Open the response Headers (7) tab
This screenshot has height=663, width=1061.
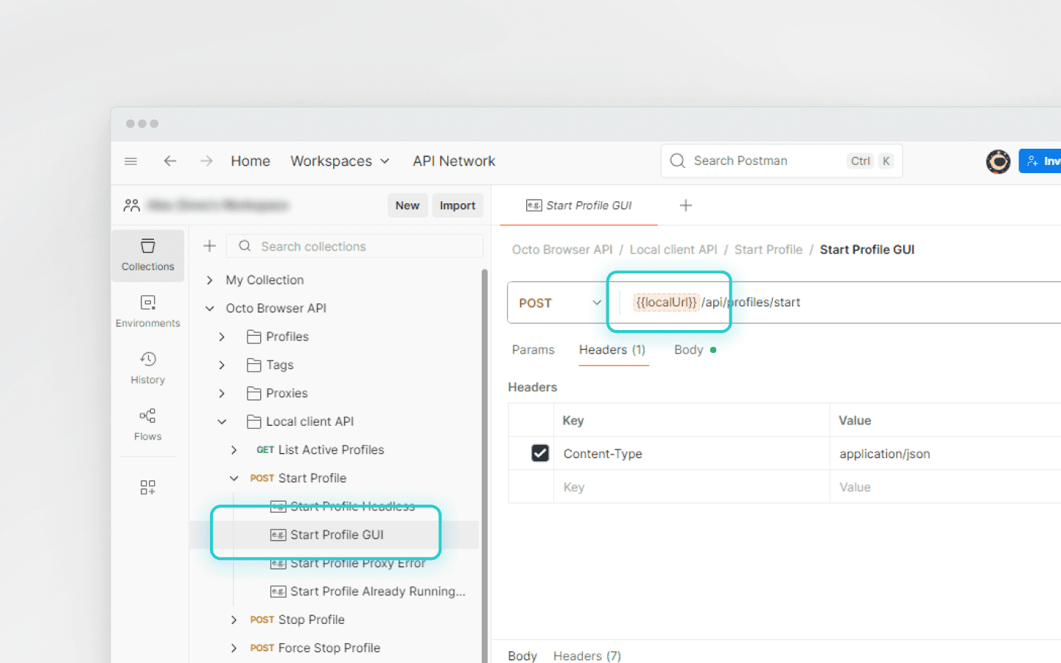587,656
